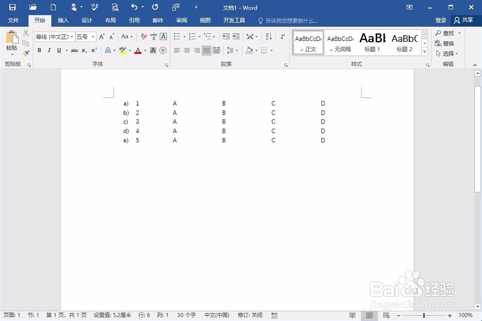
Task: Open the font name dropdown
Action: [72, 37]
